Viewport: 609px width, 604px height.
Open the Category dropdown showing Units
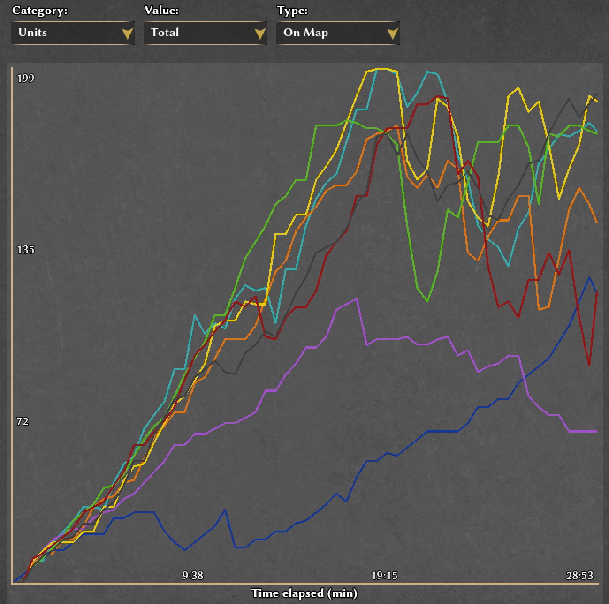coord(73,33)
